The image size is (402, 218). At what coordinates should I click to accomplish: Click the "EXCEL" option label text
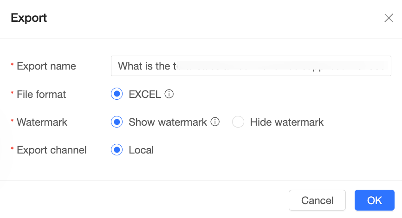[145, 95]
